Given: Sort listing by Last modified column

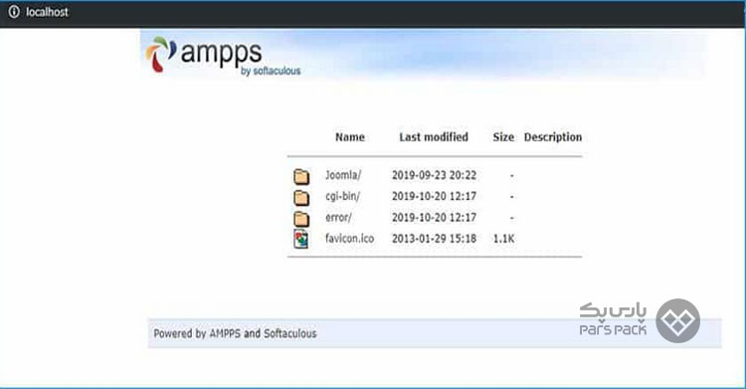Looking at the screenshot, I should pyautogui.click(x=434, y=137).
